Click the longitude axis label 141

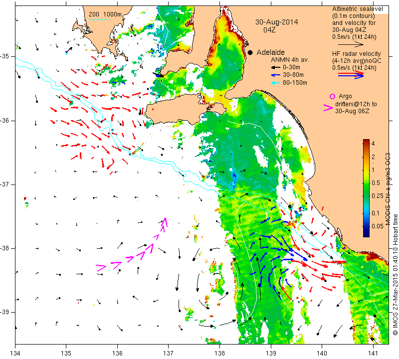tap(373, 354)
